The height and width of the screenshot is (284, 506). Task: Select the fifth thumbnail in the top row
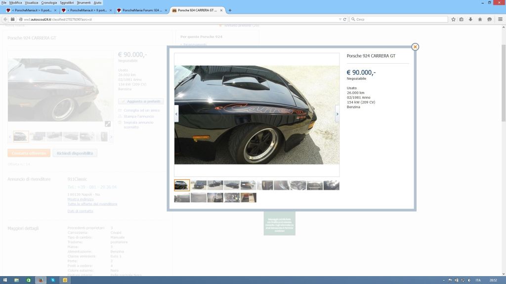click(249, 185)
